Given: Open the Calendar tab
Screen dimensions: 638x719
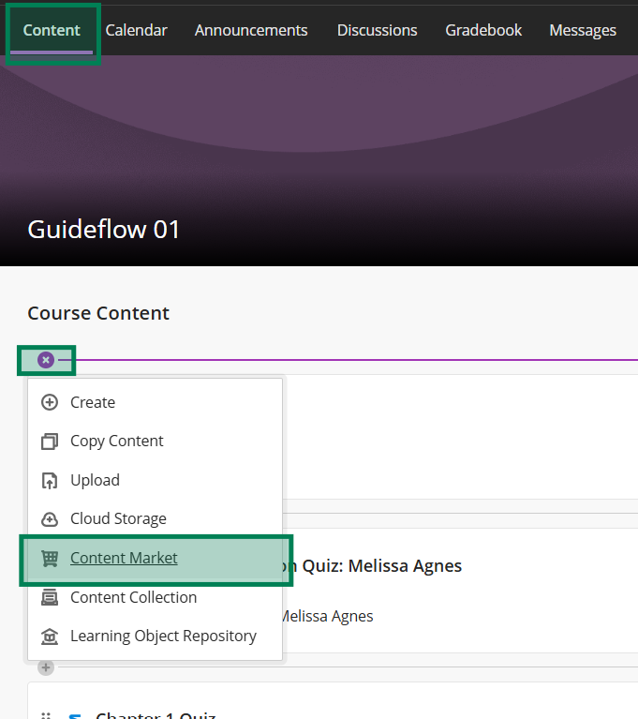Looking at the screenshot, I should click(x=136, y=30).
